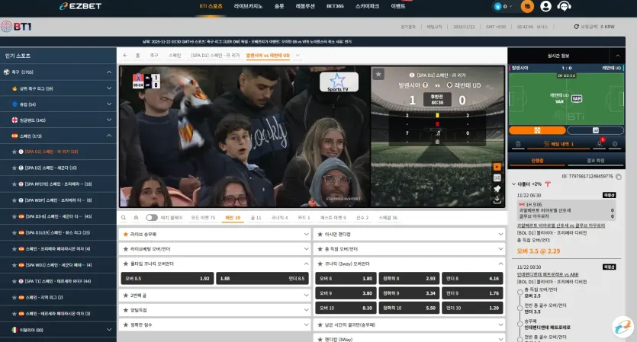The width and height of the screenshot is (637, 342).
Task: Pin the stream with the pin icon
Action: 497,189
